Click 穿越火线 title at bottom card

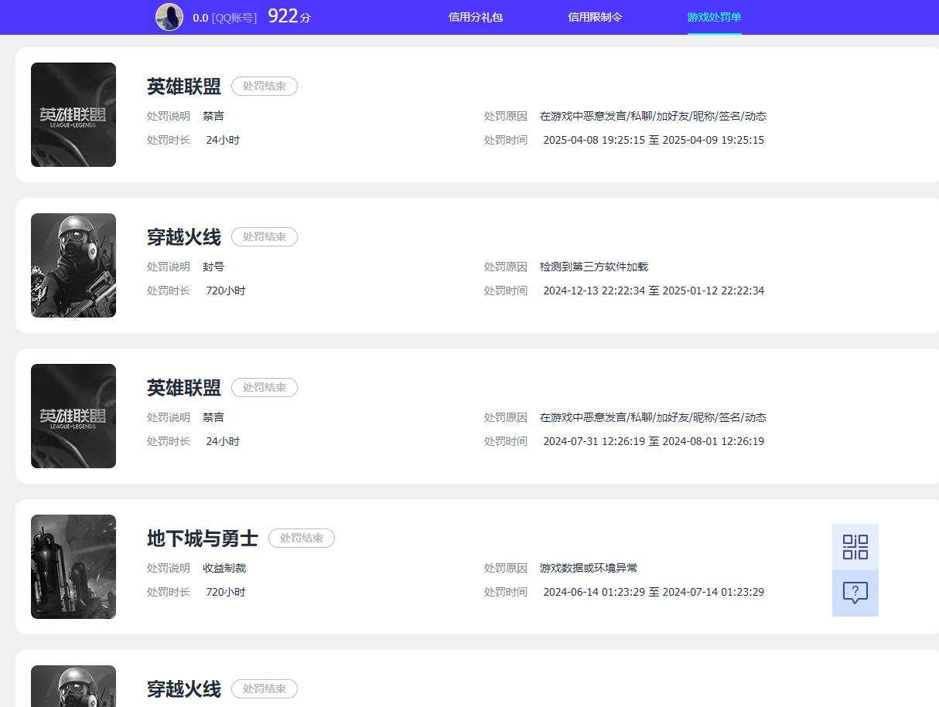pyautogui.click(x=184, y=688)
